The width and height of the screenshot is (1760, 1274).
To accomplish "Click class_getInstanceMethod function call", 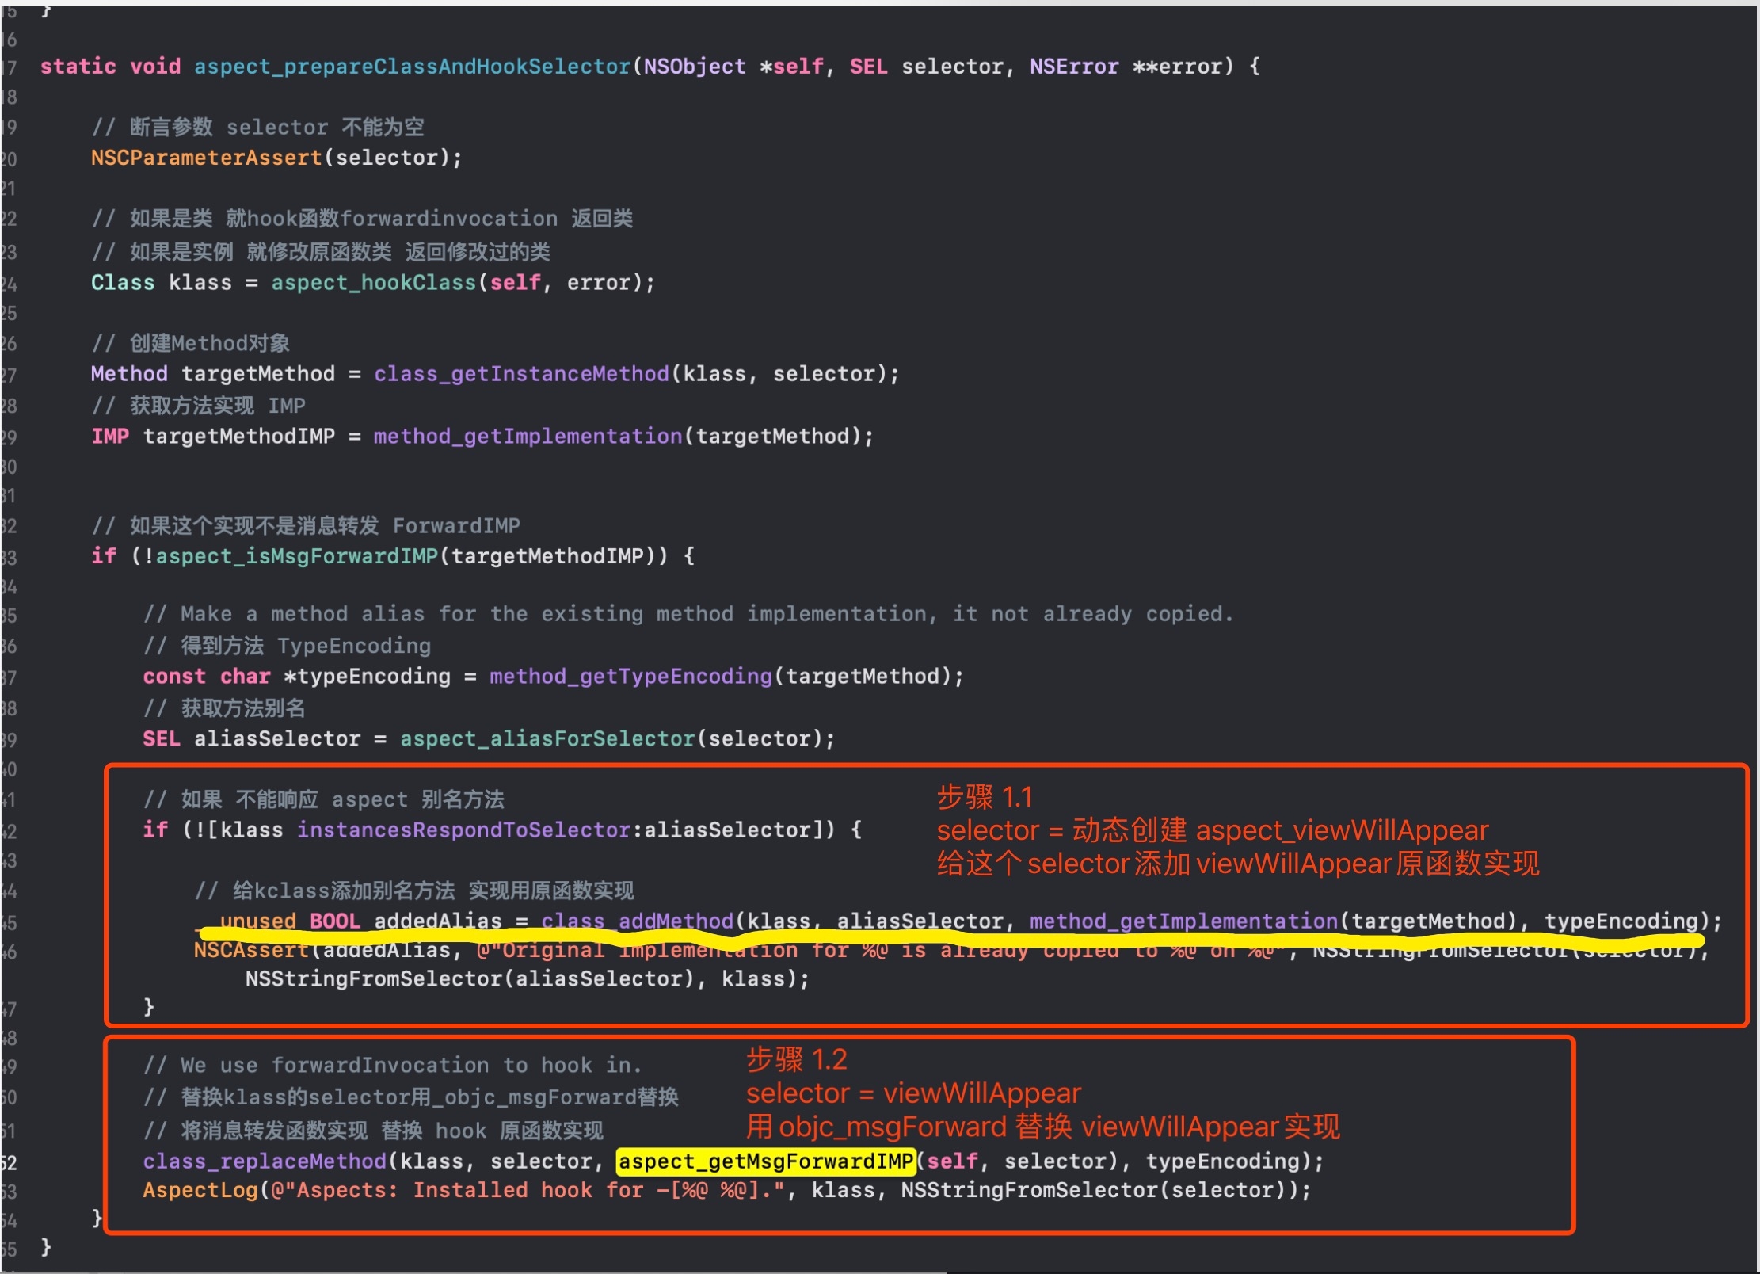I will pyautogui.click(x=521, y=374).
